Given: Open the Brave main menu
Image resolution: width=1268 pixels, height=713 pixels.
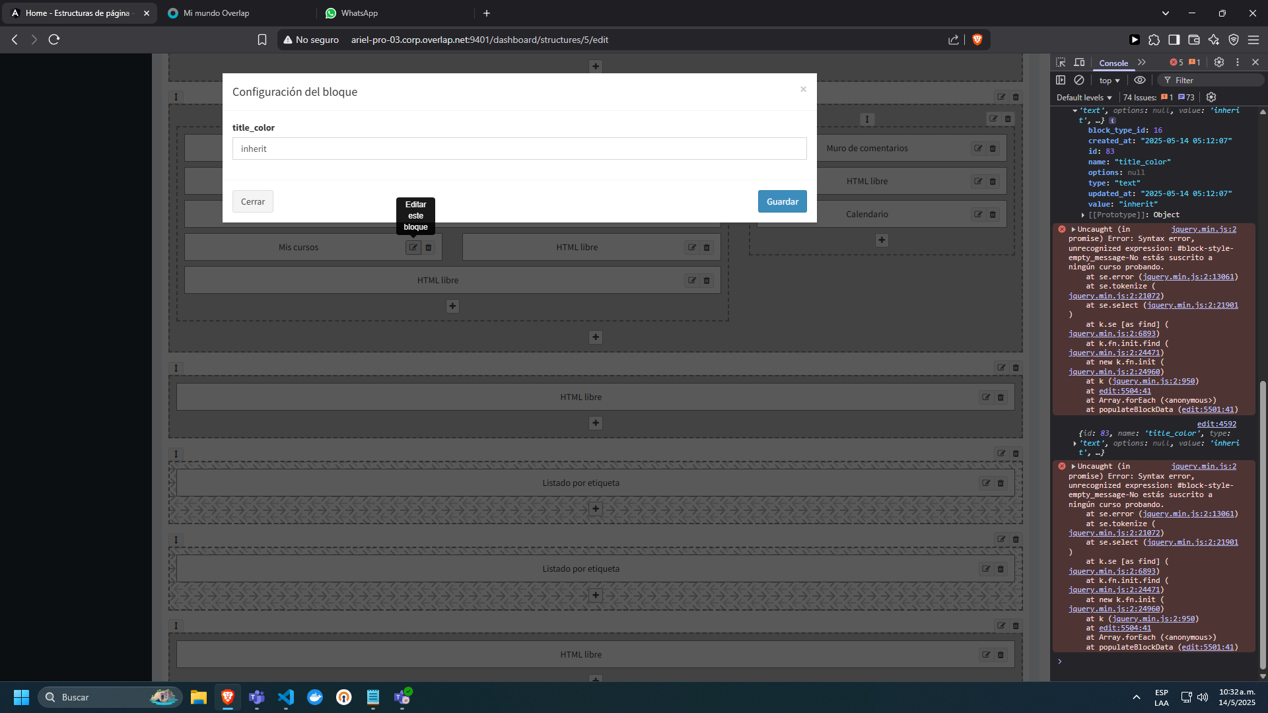Looking at the screenshot, I should click(1253, 40).
